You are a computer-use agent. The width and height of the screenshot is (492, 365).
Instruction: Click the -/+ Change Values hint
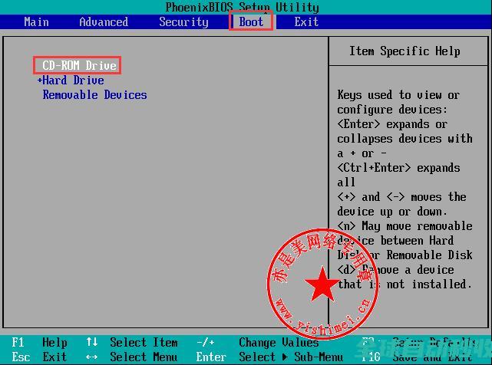tap(205, 343)
